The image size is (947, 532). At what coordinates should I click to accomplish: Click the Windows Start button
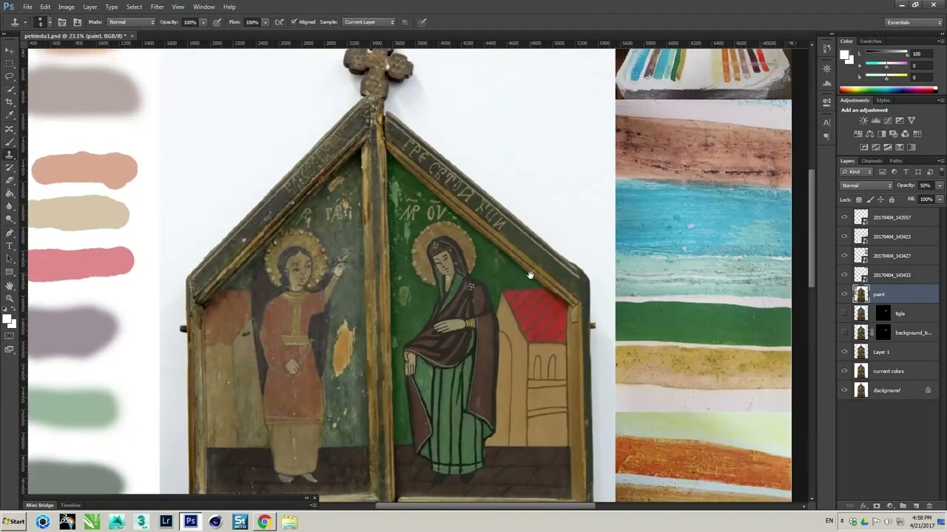click(x=13, y=522)
